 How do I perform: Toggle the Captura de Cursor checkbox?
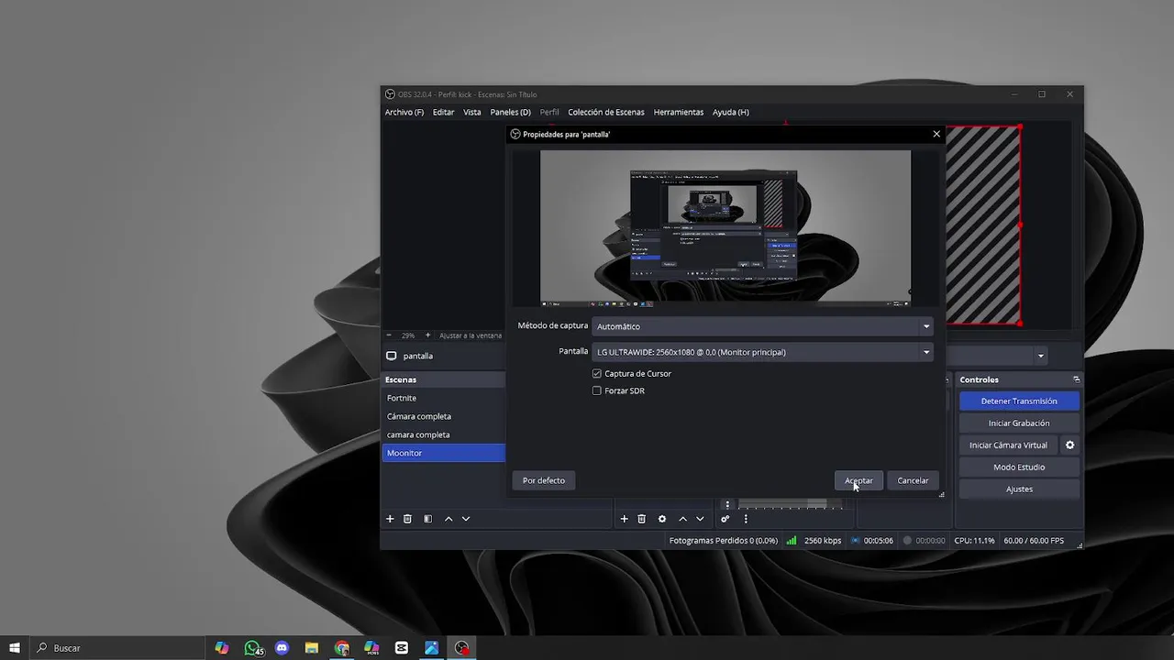597,374
